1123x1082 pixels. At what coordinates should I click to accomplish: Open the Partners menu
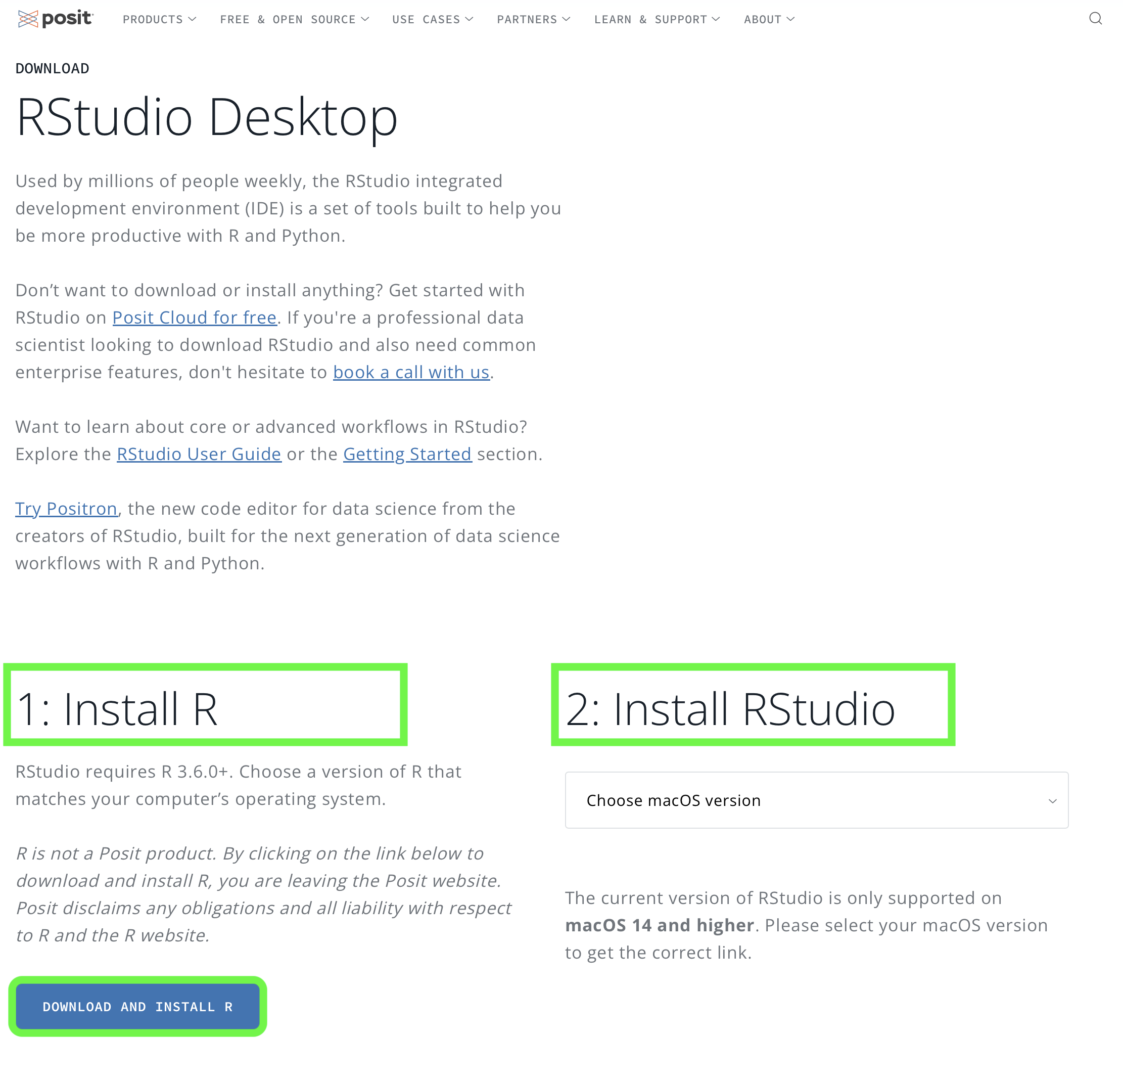click(x=533, y=20)
